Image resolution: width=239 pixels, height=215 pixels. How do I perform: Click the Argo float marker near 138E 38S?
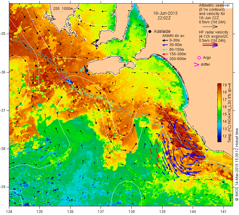(x=130, y=152)
